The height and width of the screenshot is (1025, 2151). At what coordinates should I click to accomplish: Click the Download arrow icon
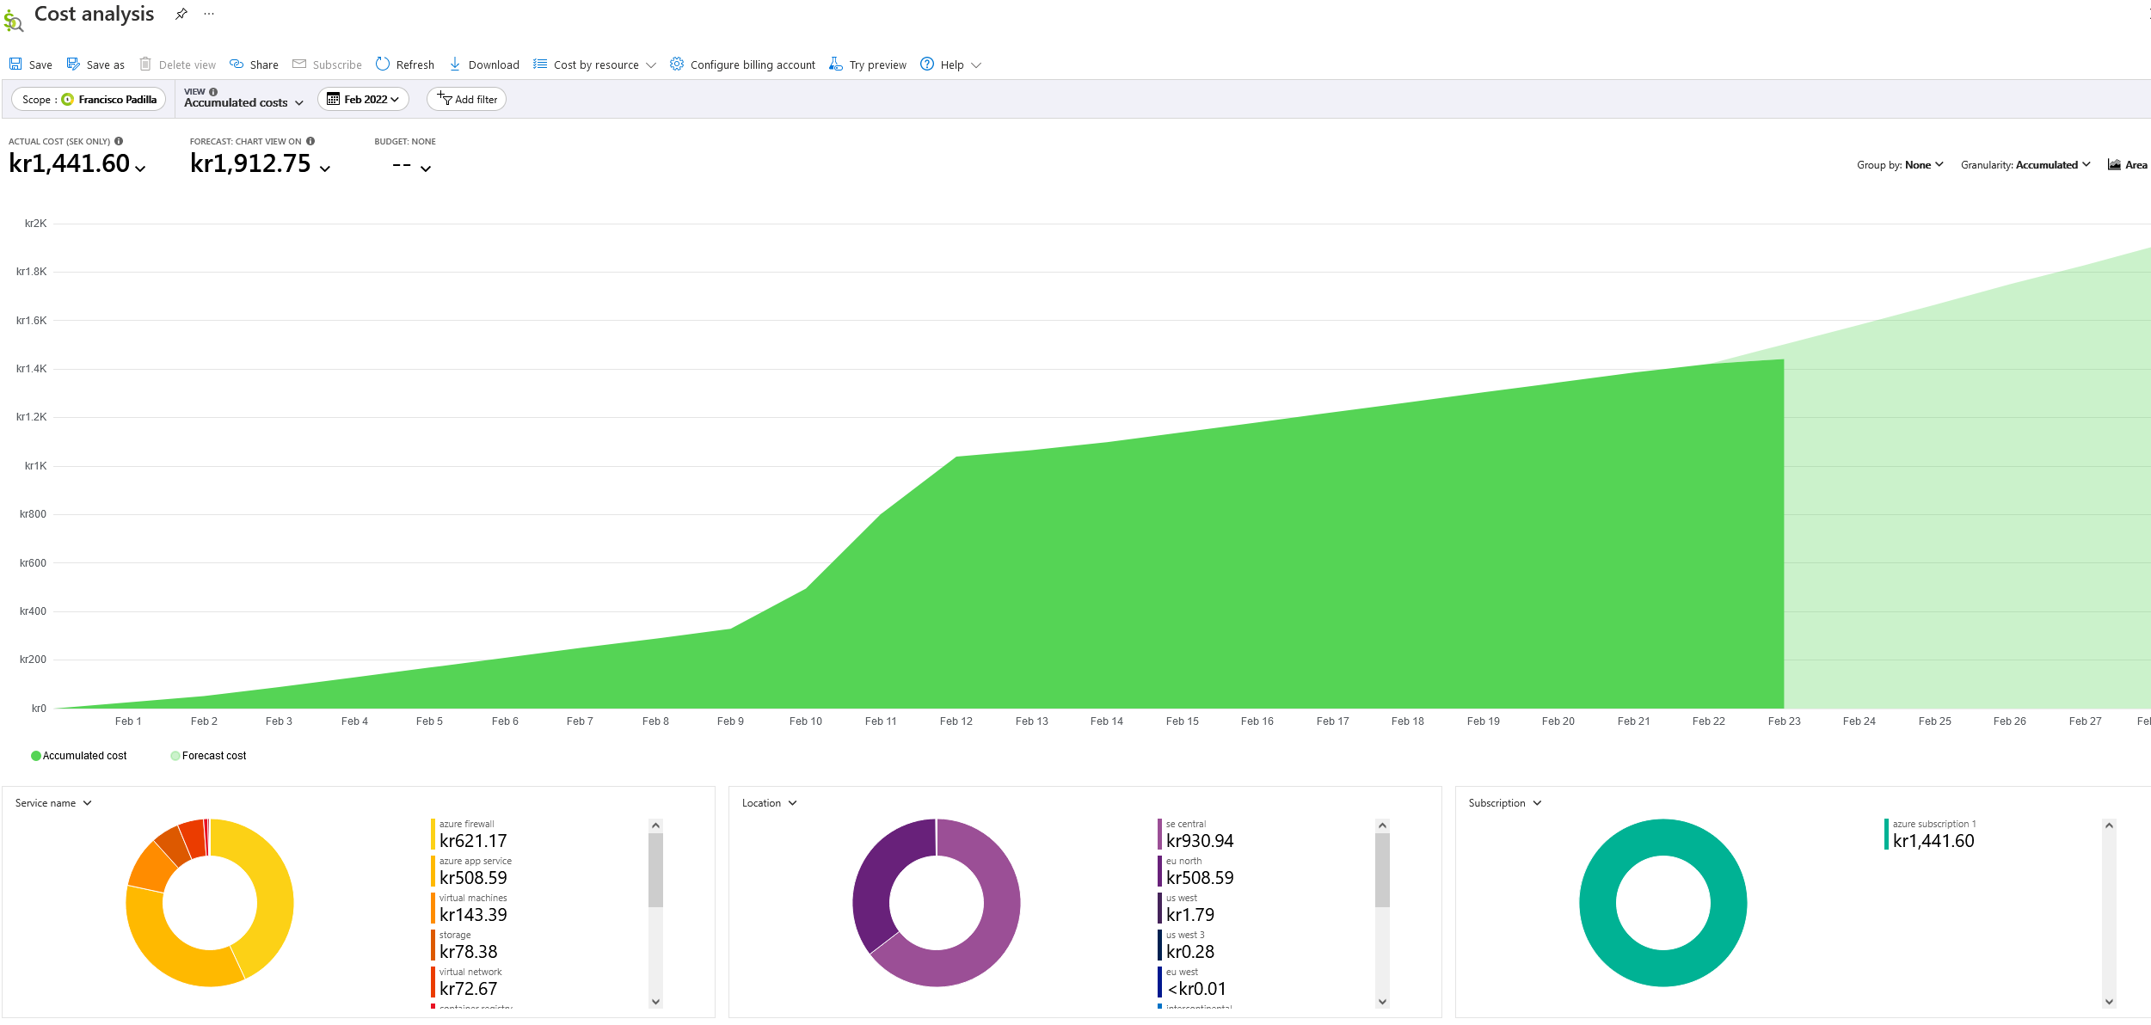click(x=455, y=64)
